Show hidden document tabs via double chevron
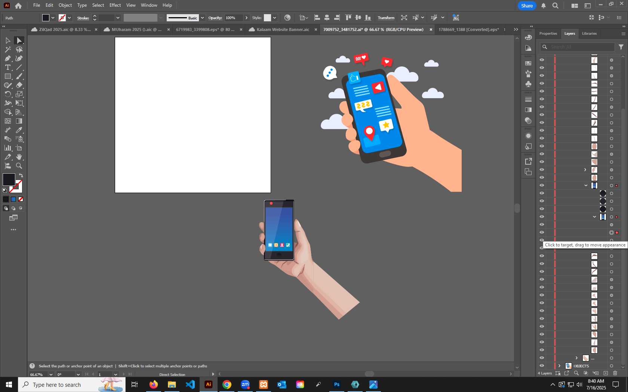This screenshot has width=628, height=392. pos(516,29)
